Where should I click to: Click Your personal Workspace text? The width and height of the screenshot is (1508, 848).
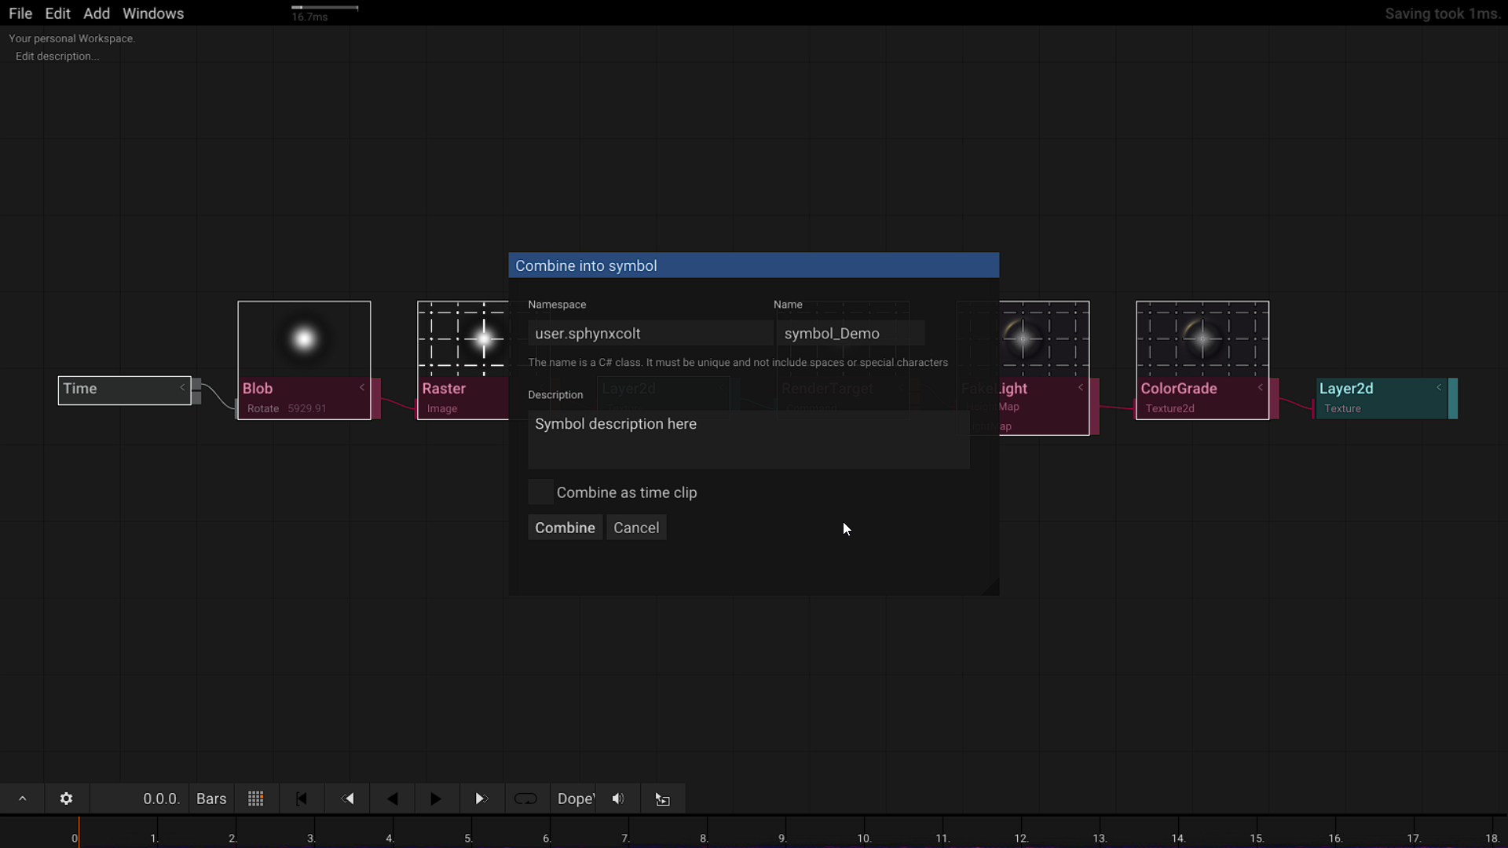click(x=71, y=38)
